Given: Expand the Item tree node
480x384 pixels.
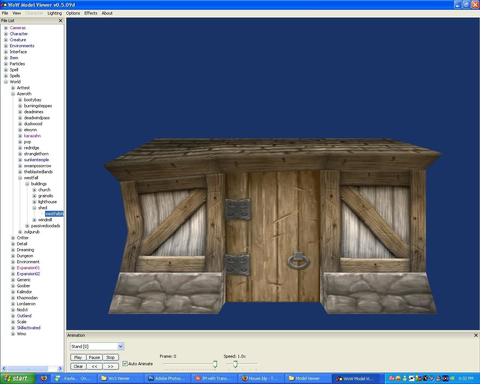Looking at the screenshot, I should [6, 58].
